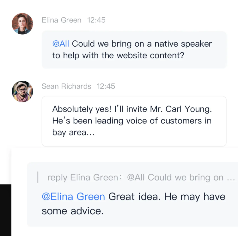Click the "reply Elina Green" quoted preview label
Screen dimensions: 238x236
82,178
